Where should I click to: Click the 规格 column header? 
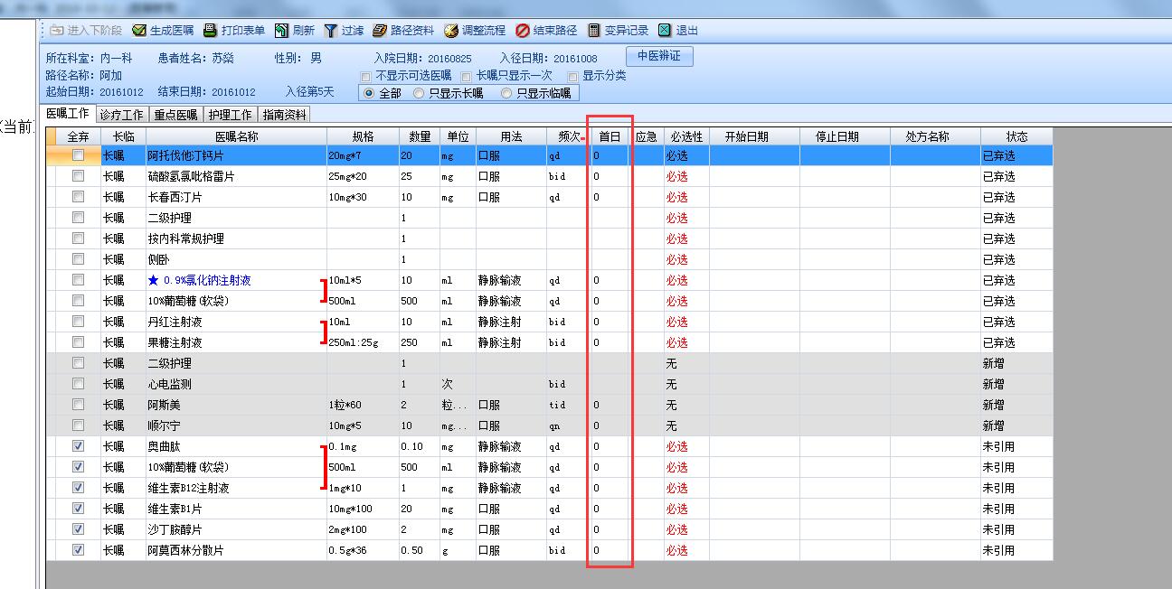pos(363,136)
